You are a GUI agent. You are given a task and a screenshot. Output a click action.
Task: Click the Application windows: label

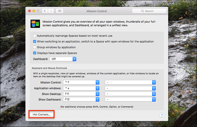48,88
